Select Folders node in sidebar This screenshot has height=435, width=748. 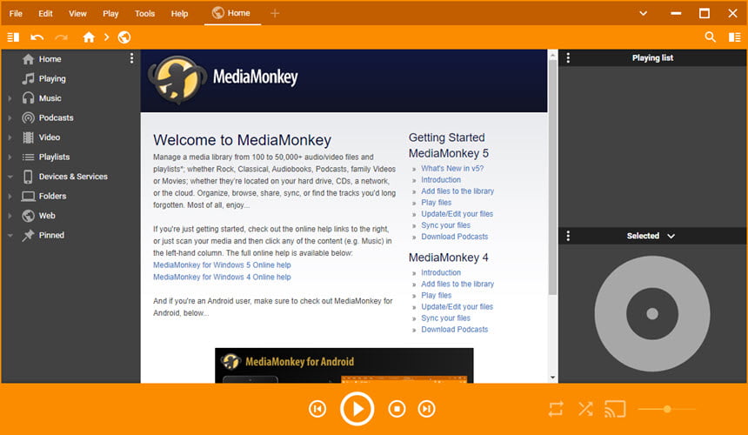coord(43,196)
